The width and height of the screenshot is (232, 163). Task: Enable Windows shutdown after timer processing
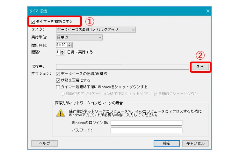[x=58, y=87]
